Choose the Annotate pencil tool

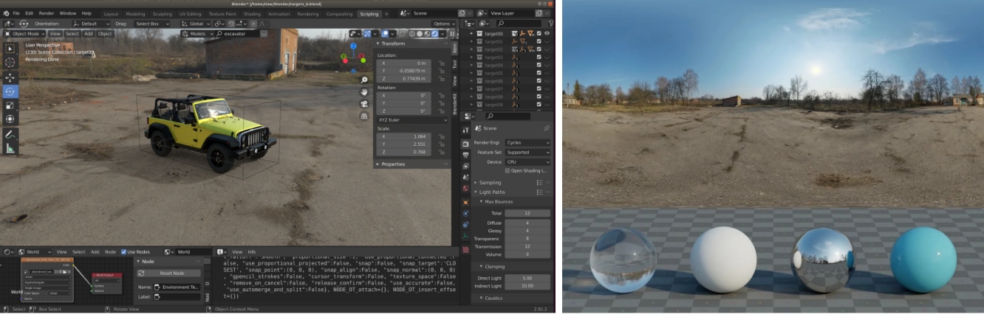pyautogui.click(x=10, y=135)
